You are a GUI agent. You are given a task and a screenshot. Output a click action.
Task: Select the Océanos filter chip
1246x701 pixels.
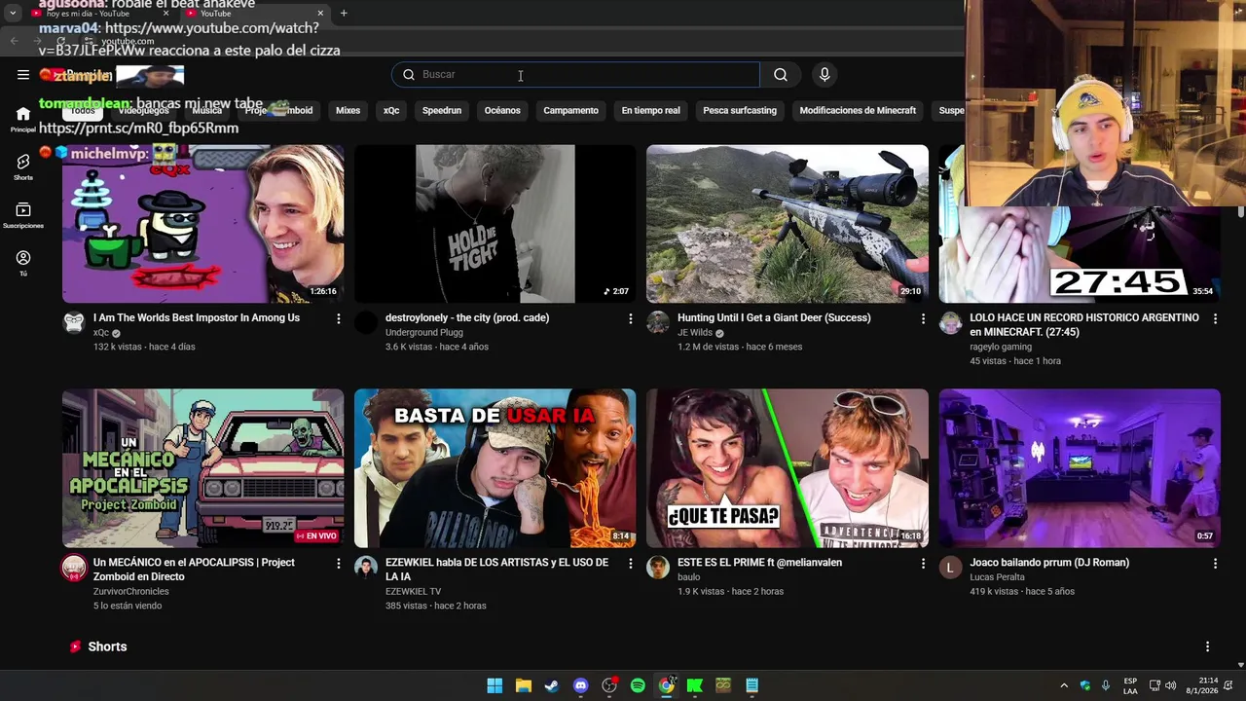[502, 111]
